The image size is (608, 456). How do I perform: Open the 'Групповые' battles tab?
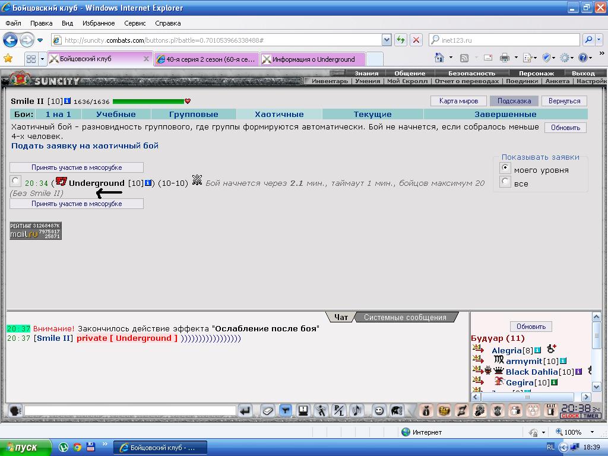click(x=194, y=114)
